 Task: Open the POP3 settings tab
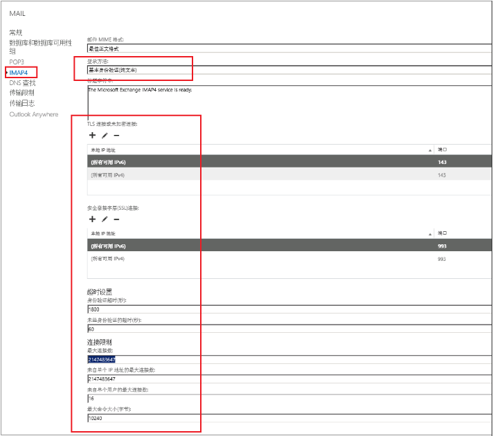[17, 62]
